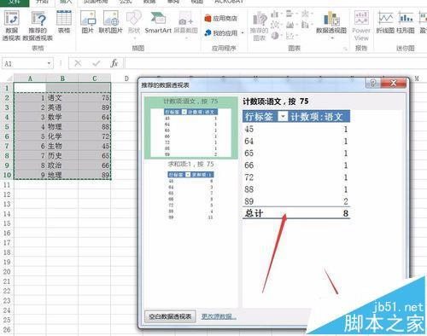Open 推荐的图表 recommended charts
The width and height of the screenshot is (427, 336).
click(259, 26)
